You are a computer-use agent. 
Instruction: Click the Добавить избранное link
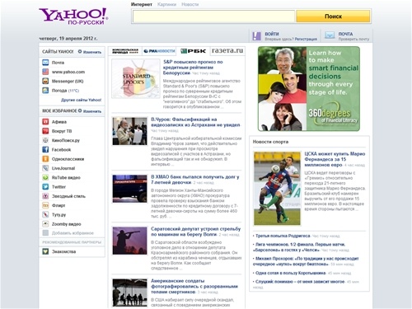point(73,233)
